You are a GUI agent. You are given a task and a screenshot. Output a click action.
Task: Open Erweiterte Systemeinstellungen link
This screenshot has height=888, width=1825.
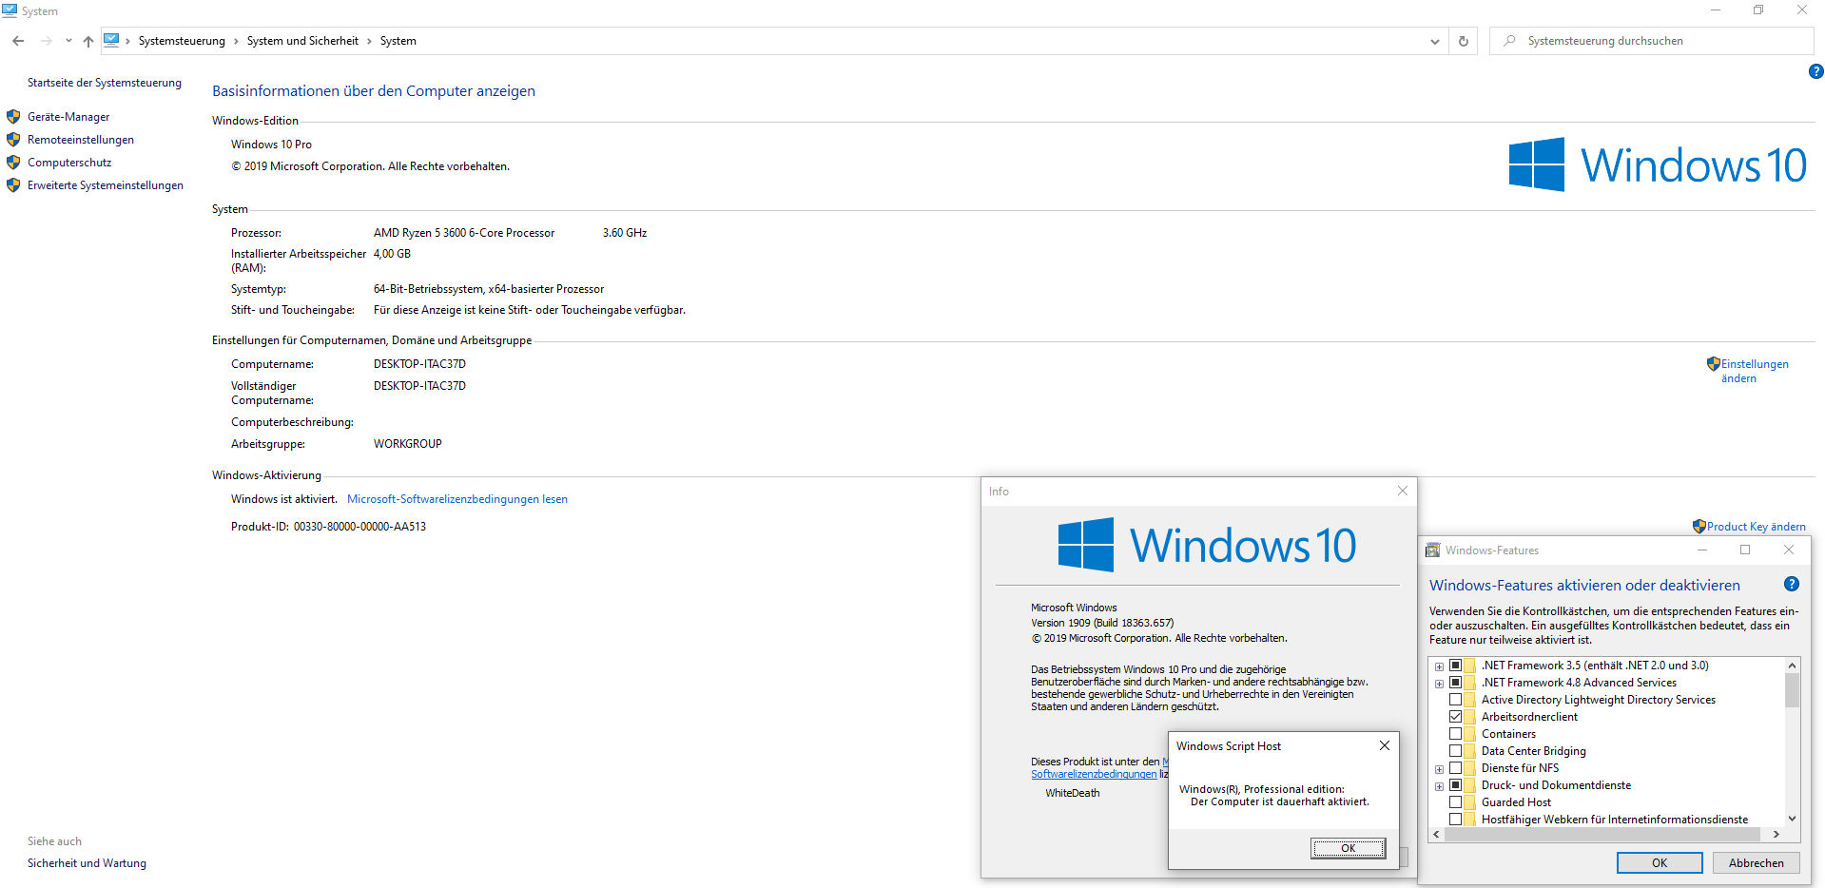(106, 185)
